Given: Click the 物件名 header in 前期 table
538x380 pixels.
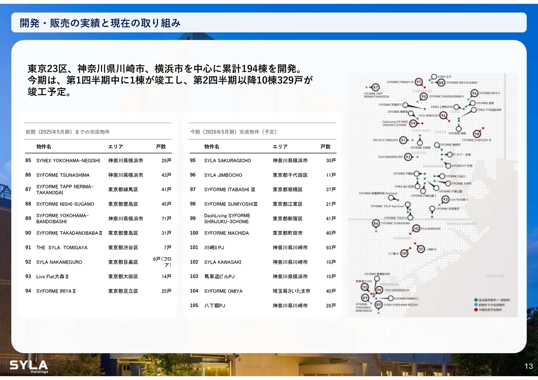Looking at the screenshot, I should (44, 147).
